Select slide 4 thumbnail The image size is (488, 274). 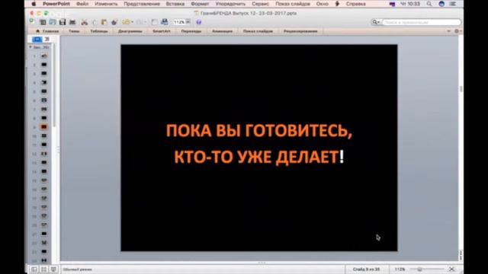(x=44, y=83)
